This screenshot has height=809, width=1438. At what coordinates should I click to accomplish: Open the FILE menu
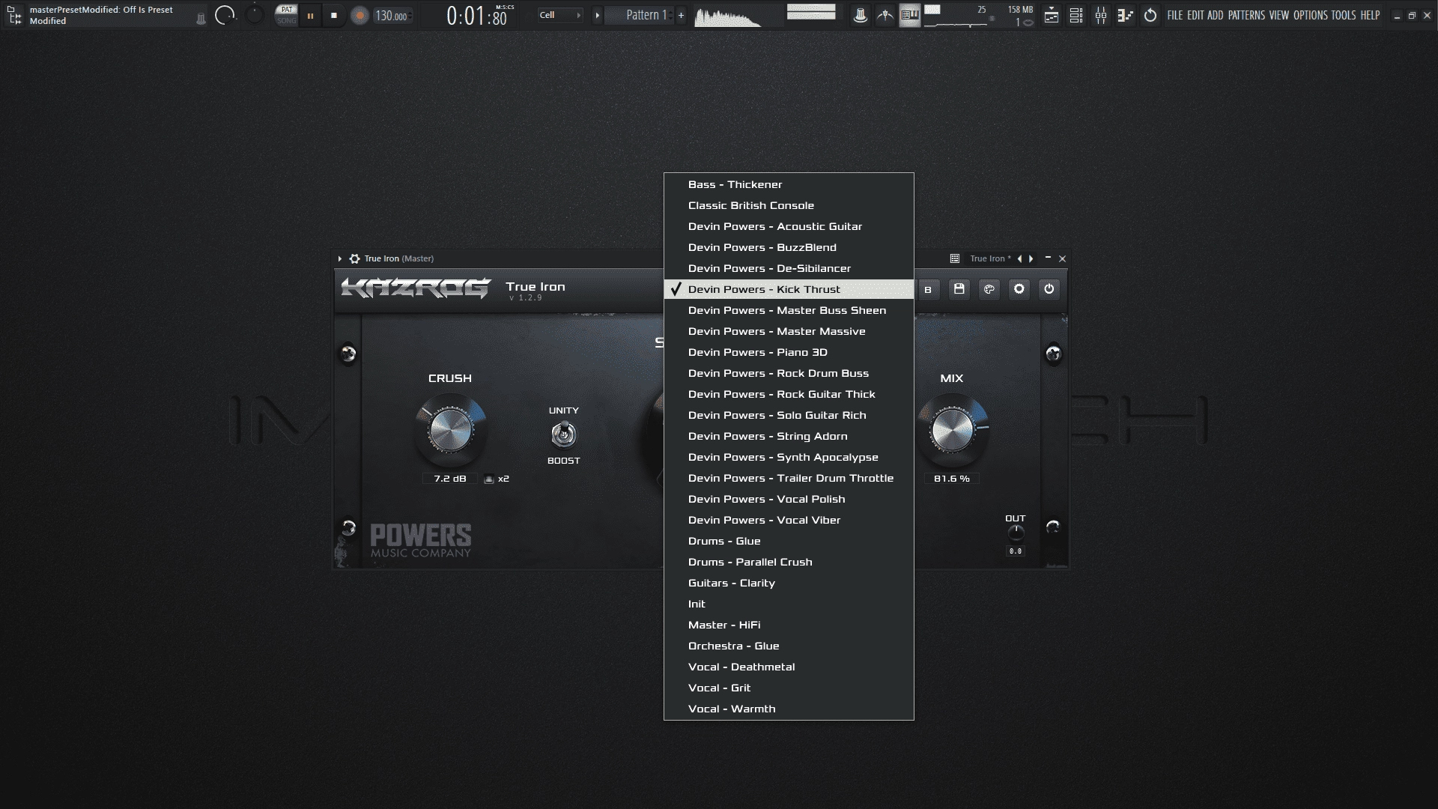coord(1175,15)
